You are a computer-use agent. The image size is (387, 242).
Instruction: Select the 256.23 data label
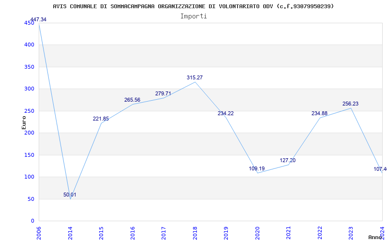[x=350, y=104]
